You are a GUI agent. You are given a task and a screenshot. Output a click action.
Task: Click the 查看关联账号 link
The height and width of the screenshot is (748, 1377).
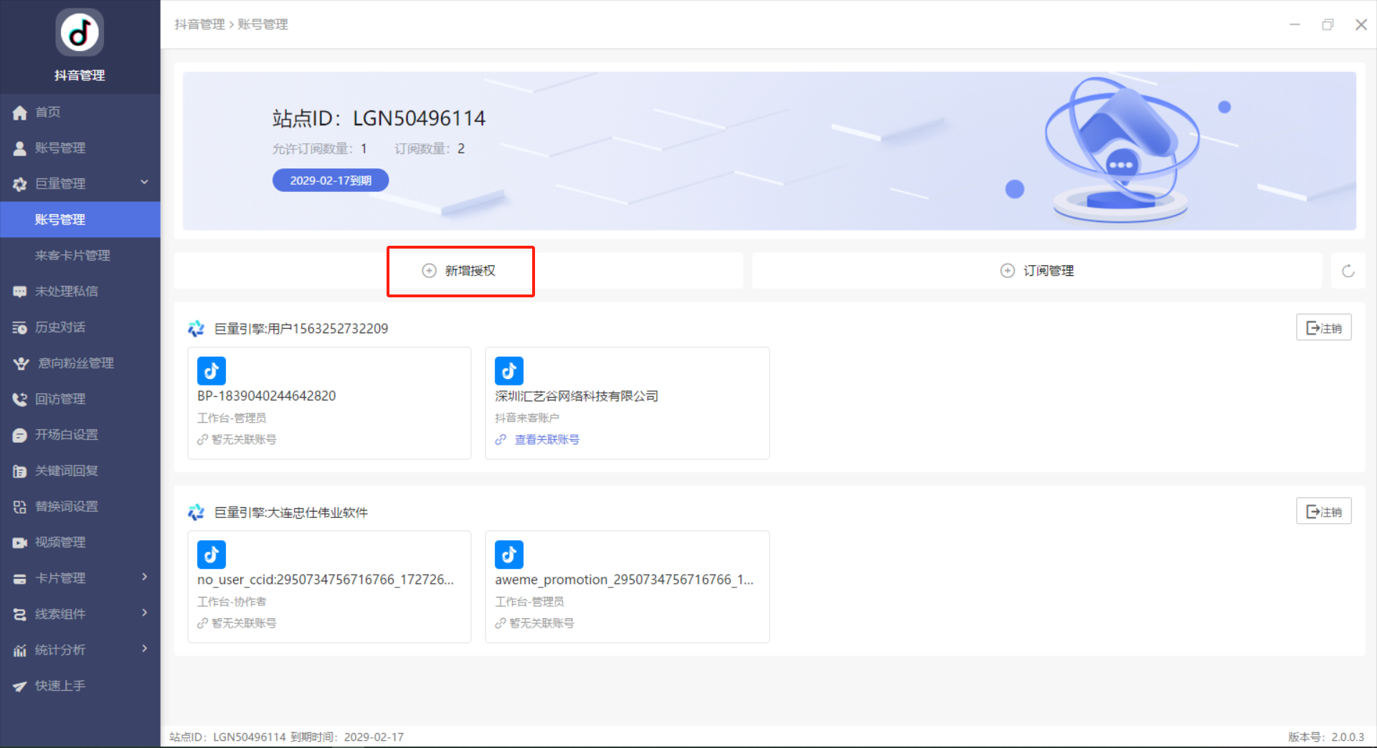[x=546, y=440]
